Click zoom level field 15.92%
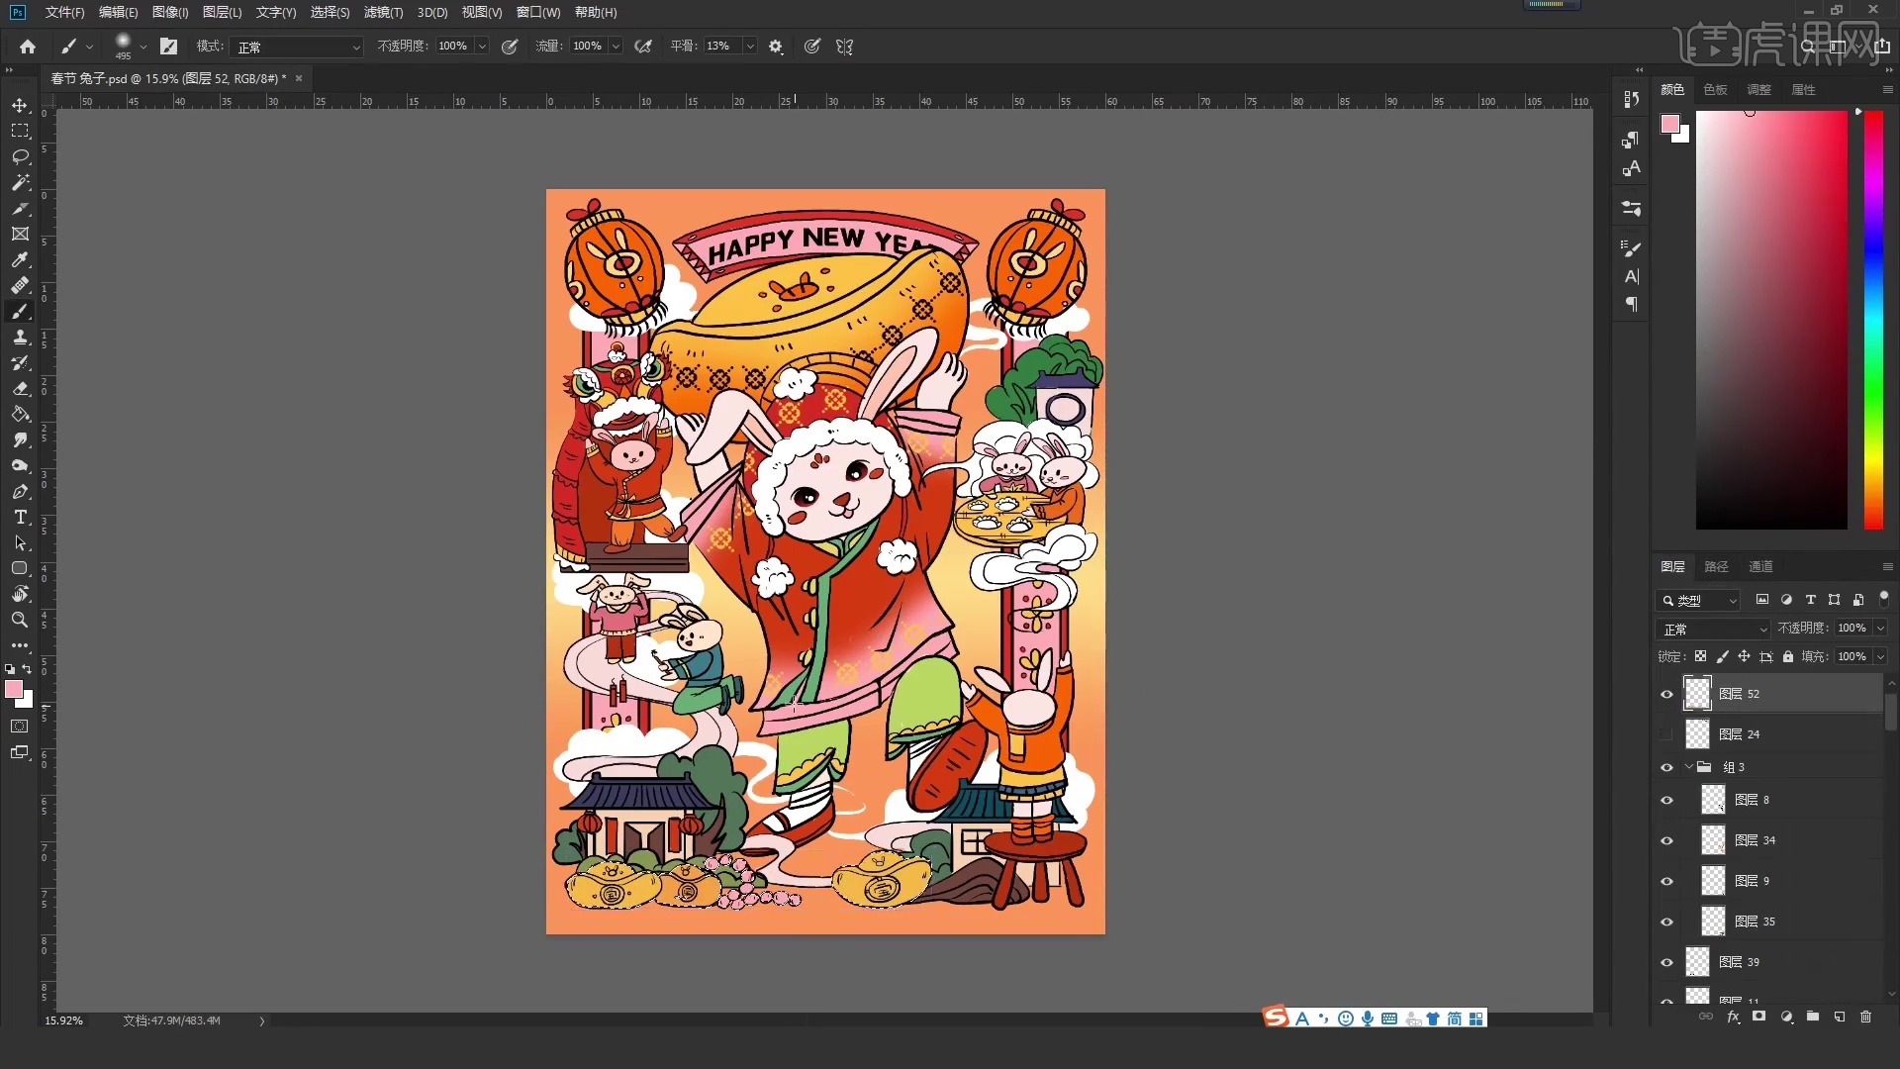 64,1020
